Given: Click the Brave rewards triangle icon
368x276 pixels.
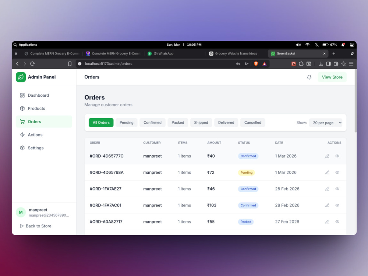Looking at the screenshot, I should 264,64.
